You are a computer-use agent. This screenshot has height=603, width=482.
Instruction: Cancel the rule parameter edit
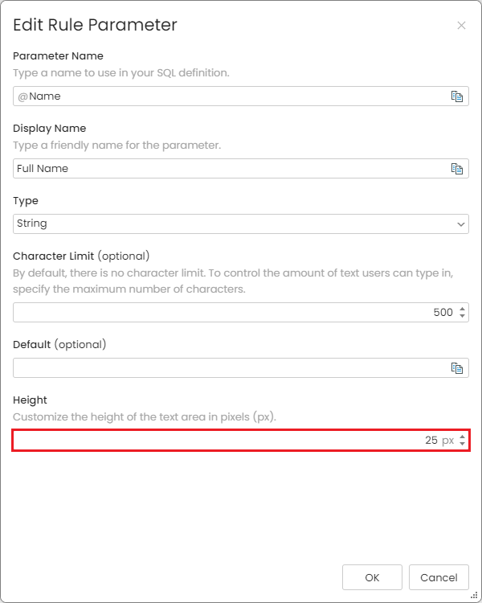point(439,577)
